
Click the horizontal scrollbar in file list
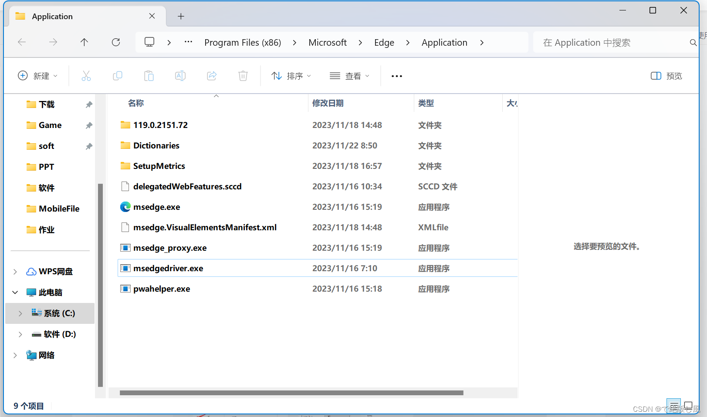click(291, 393)
